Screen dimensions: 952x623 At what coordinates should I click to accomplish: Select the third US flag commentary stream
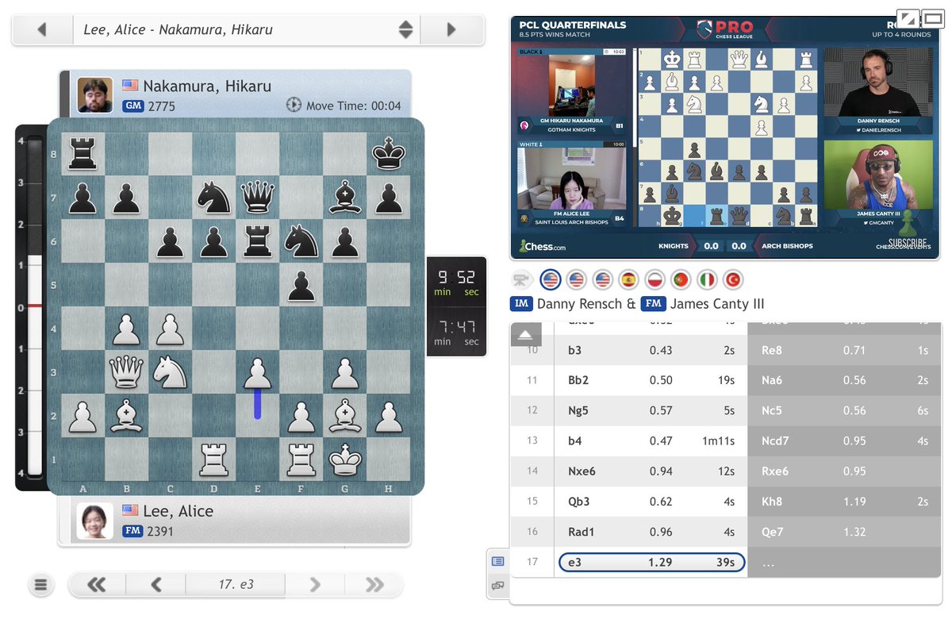(603, 280)
